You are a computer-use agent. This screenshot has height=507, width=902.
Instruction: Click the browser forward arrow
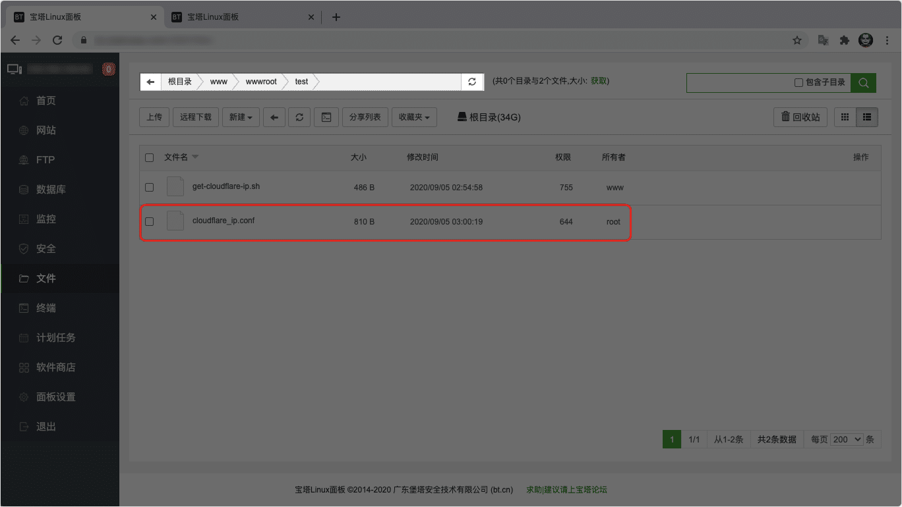pos(36,40)
